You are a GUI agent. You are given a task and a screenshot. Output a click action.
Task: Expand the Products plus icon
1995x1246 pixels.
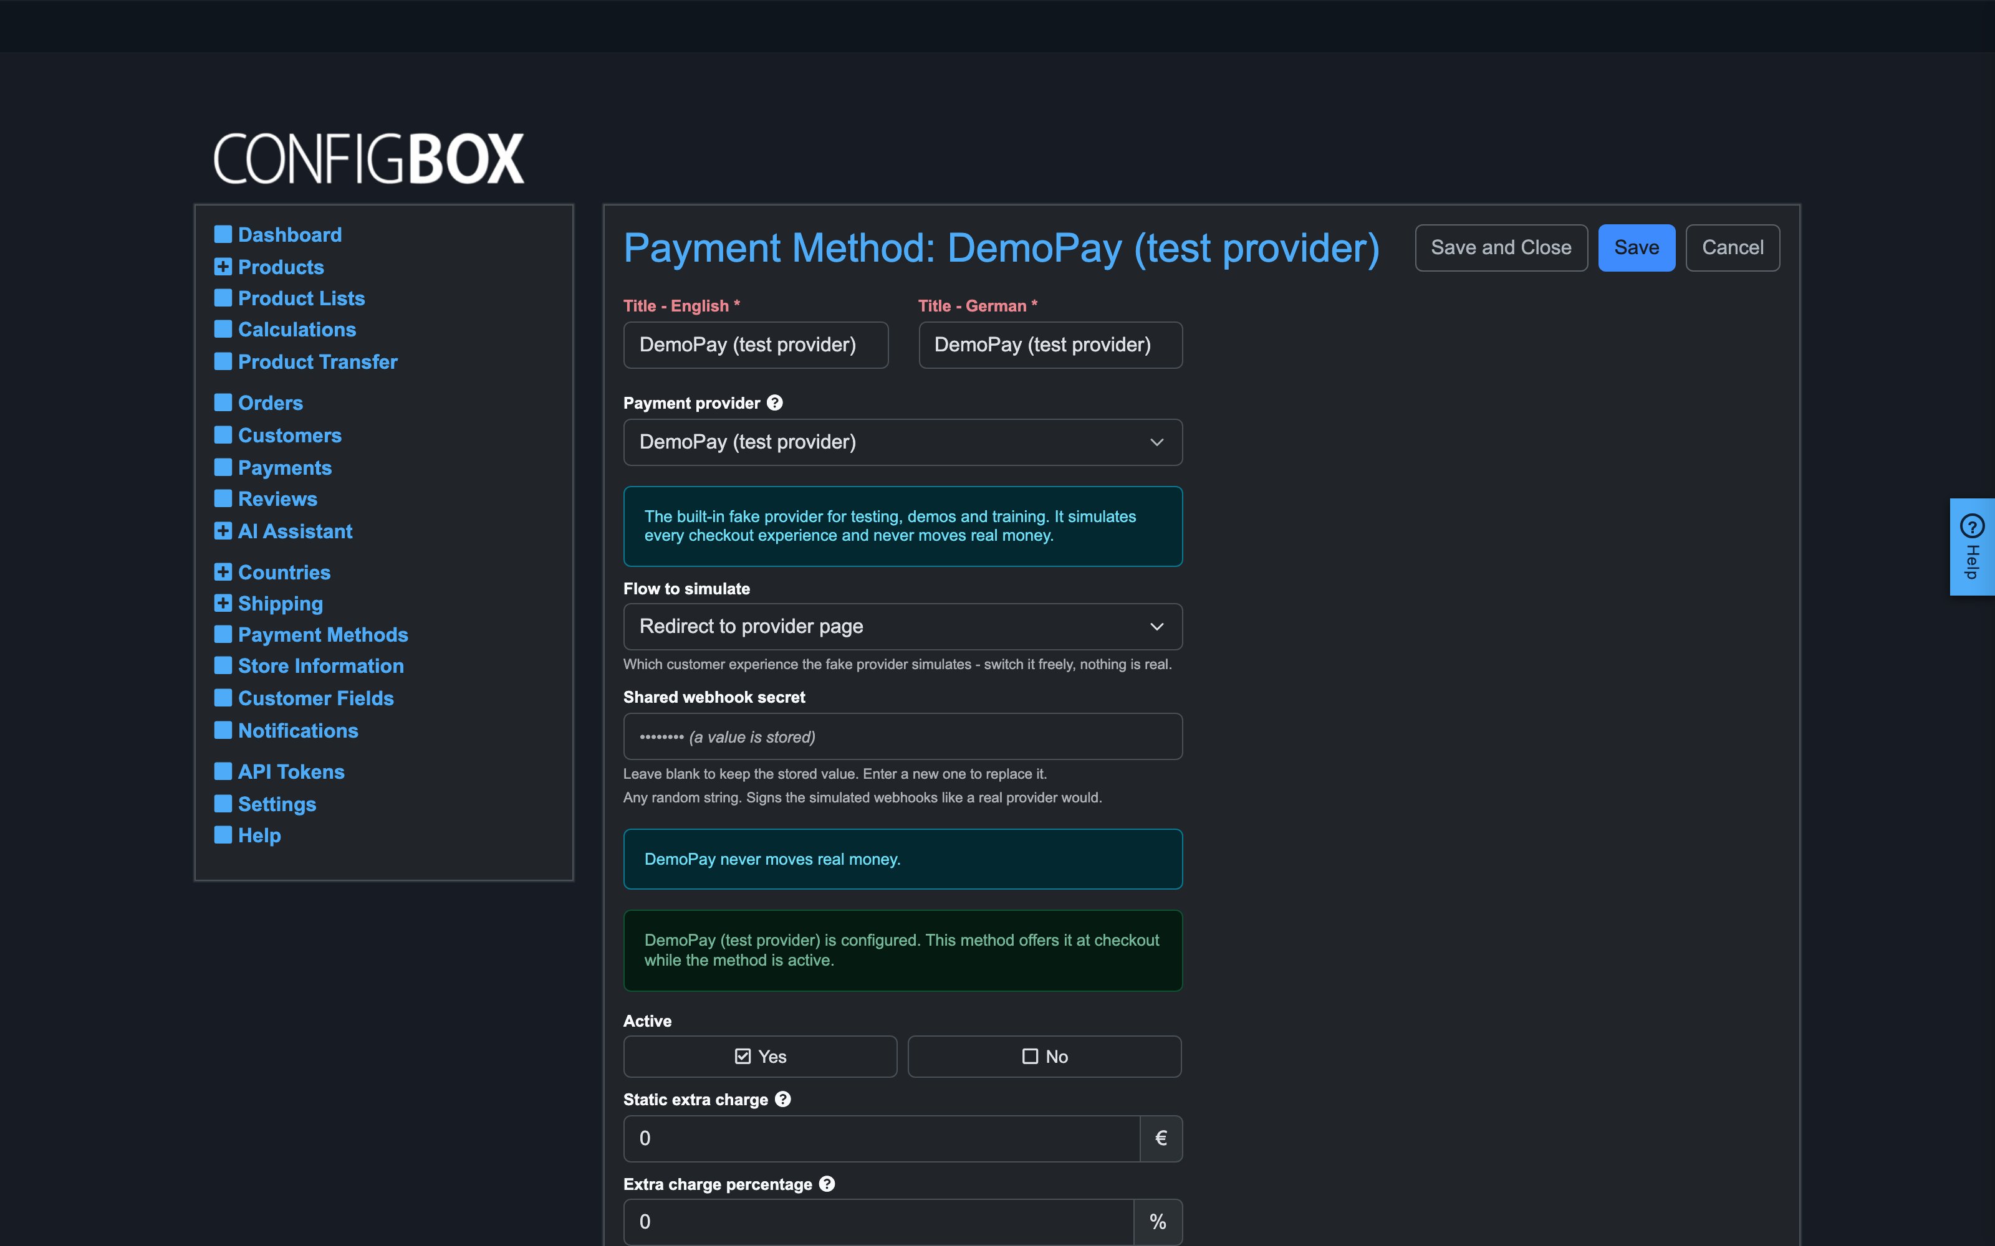tap(223, 266)
